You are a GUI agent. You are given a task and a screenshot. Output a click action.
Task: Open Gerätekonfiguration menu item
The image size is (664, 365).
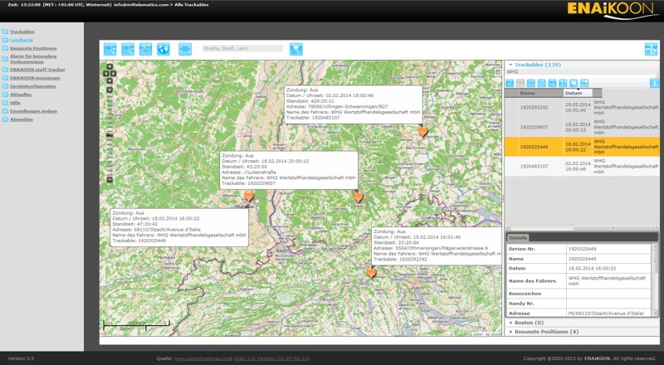pos(33,86)
